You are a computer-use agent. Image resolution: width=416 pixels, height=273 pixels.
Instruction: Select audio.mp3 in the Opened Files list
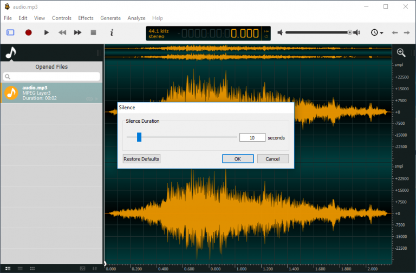[51, 92]
